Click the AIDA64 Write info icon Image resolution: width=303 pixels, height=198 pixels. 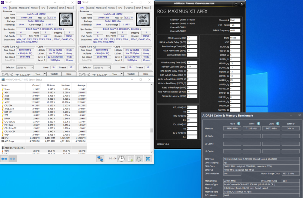coord(258,123)
